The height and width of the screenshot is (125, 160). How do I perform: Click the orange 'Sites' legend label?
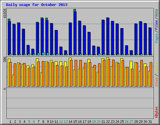point(156,82)
